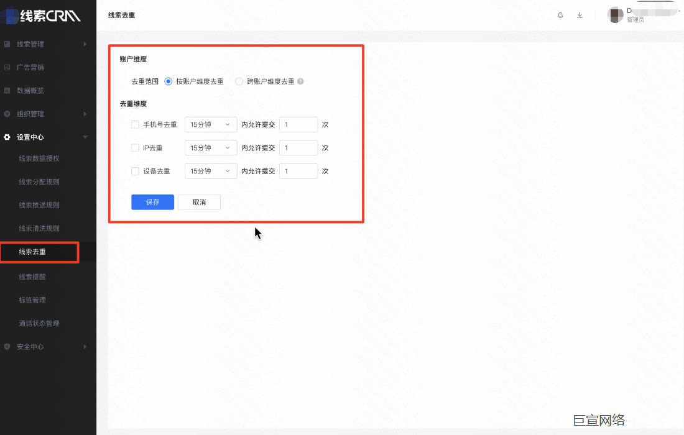Open 线索分配规则 in sidebar
This screenshot has width=684, height=435.
pos(39,182)
